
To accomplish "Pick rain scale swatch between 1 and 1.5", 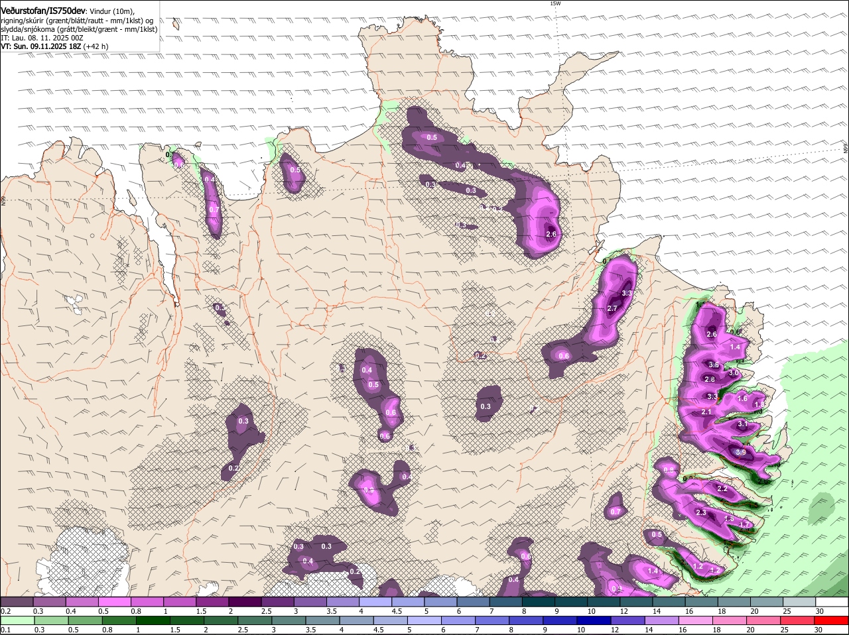I will point(155,620).
